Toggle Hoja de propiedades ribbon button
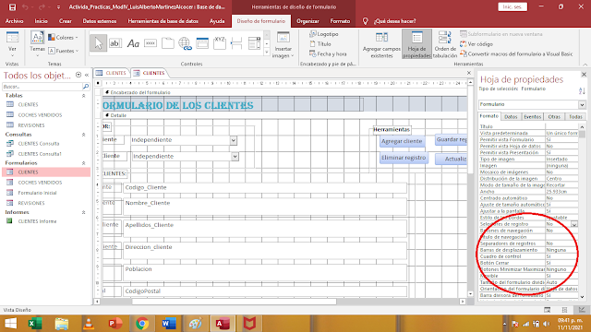This screenshot has width=591, height=332. coord(416,44)
